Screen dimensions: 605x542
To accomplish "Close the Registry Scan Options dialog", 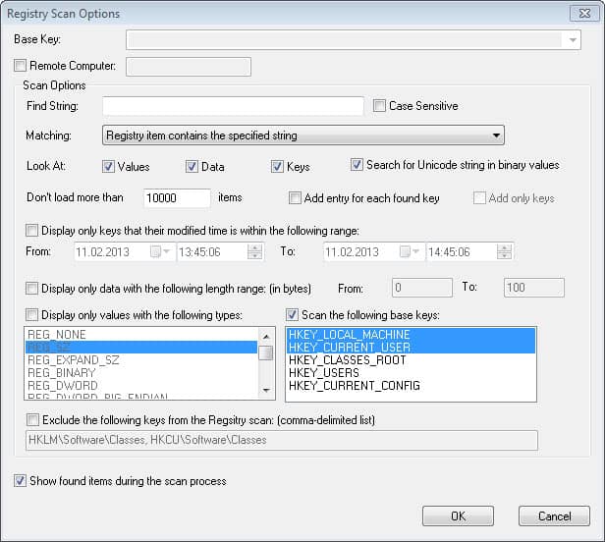I will 584,14.
